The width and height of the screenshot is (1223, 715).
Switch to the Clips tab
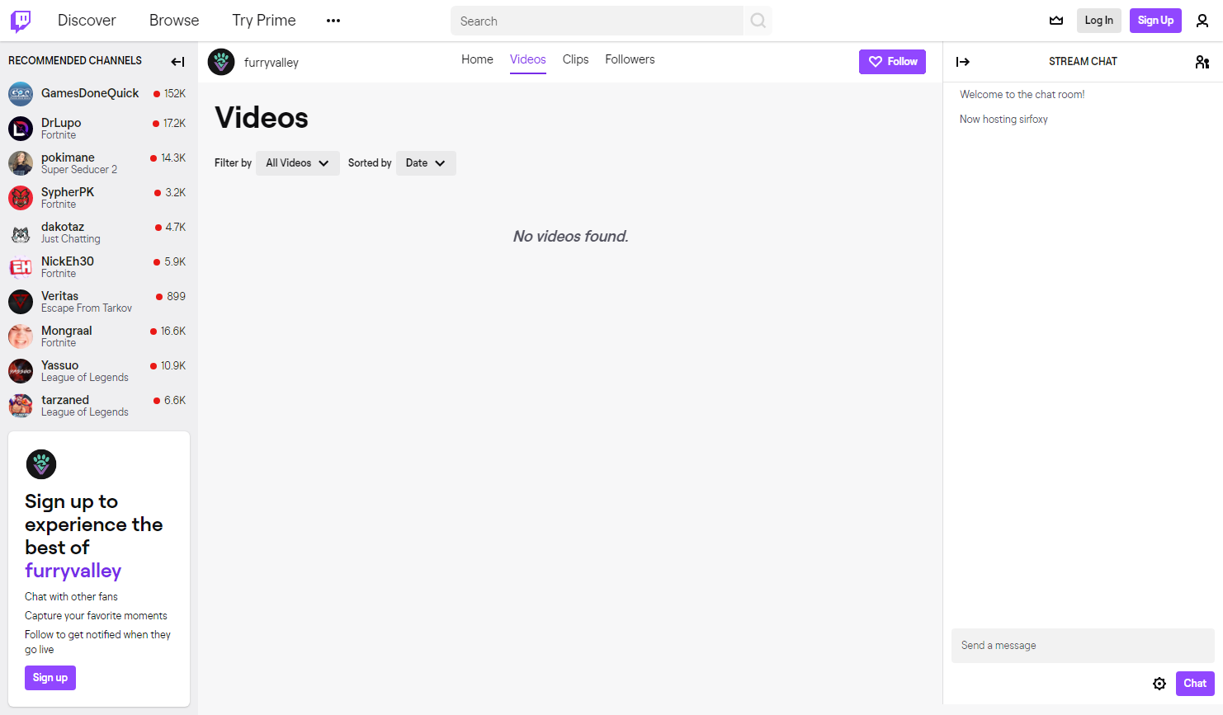tap(575, 59)
